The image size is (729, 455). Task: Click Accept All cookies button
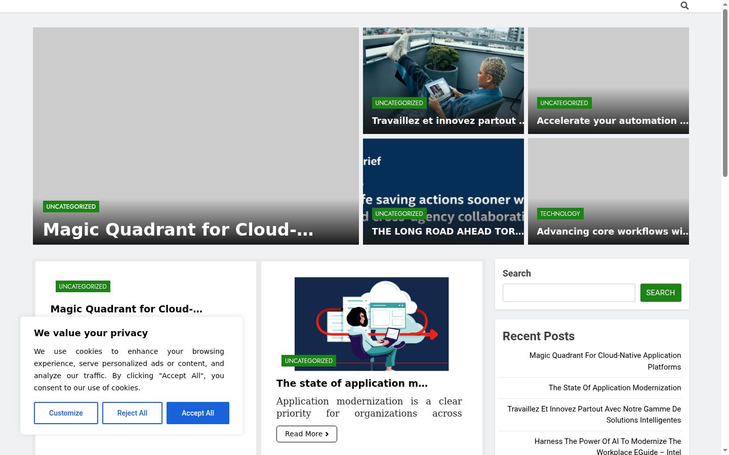pos(198,413)
